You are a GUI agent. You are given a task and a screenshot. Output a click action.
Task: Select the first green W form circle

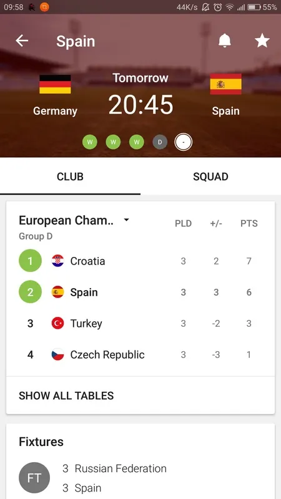(x=90, y=142)
